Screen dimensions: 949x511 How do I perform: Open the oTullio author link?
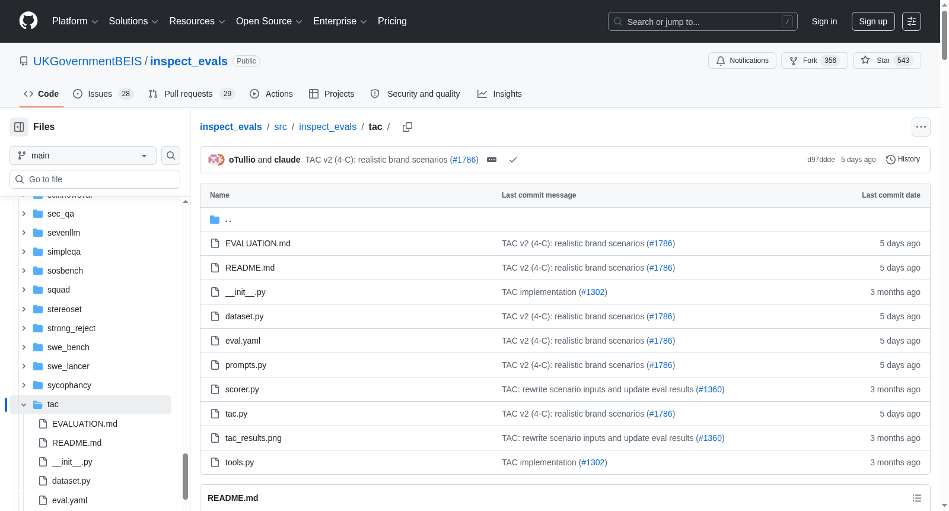242,160
